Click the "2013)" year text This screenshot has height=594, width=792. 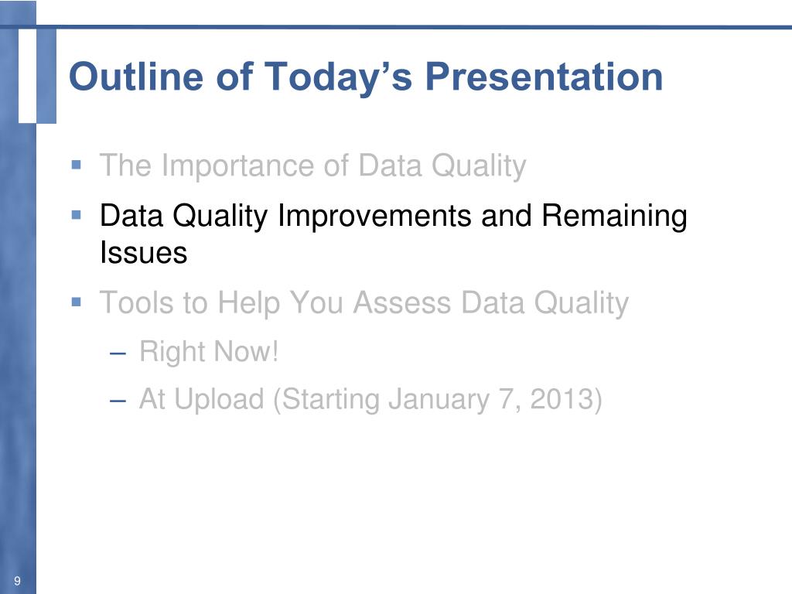point(566,400)
